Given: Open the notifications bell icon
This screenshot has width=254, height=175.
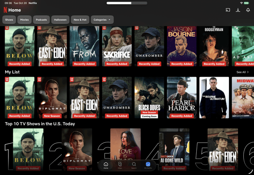Looking at the screenshot, I should (x=248, y=10).
